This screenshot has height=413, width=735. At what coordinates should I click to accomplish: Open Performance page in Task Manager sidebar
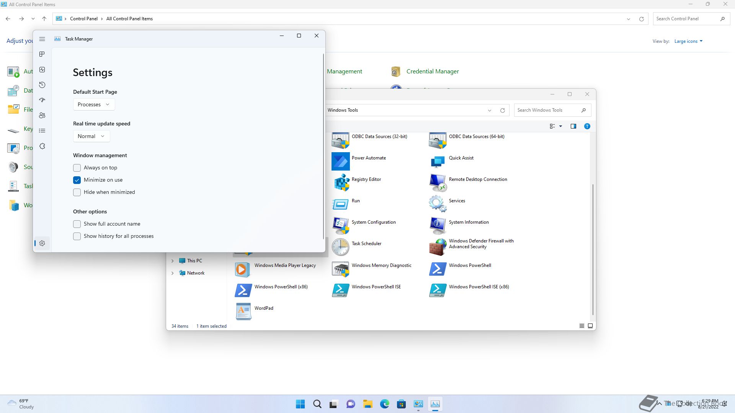[x=42, y=70]
